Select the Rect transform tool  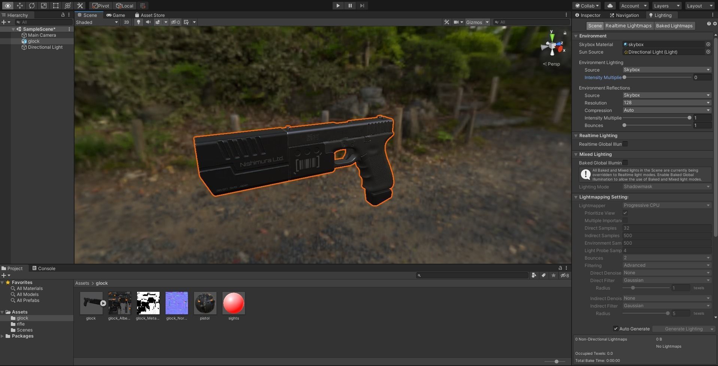pyautogui.click(x=55, y=6)
